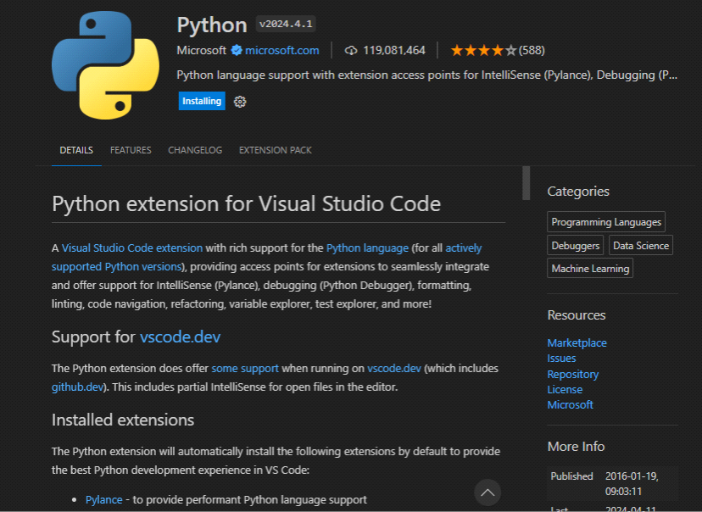Select the Details tab
Screen dimensions: 702x512
click(76, 150)
